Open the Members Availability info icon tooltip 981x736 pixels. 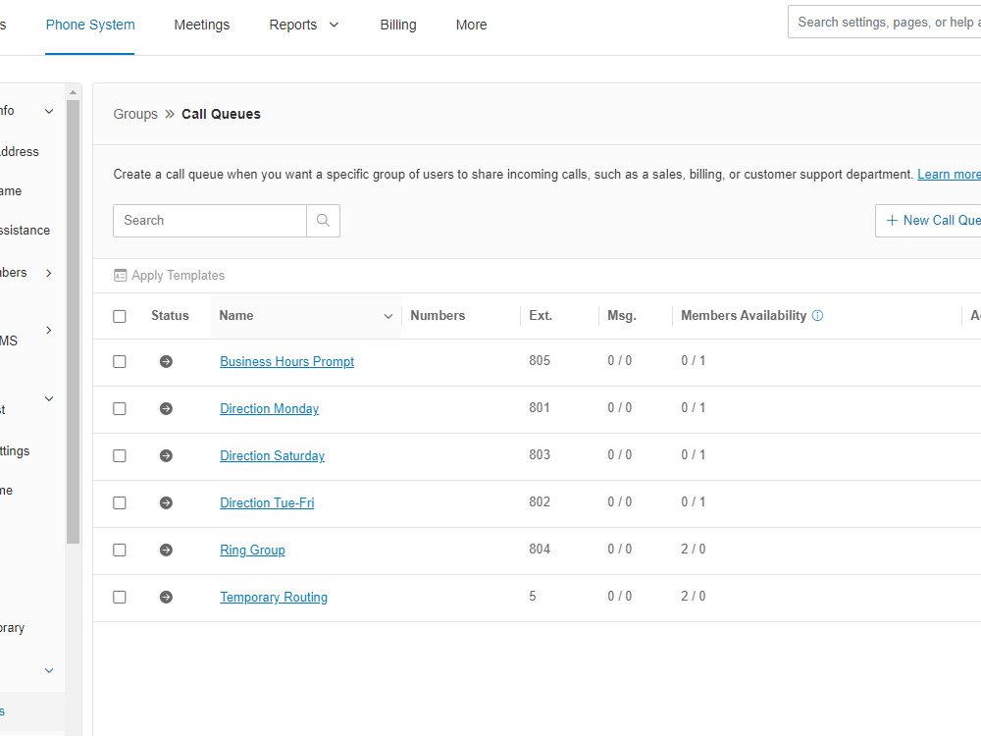(817, 315)
